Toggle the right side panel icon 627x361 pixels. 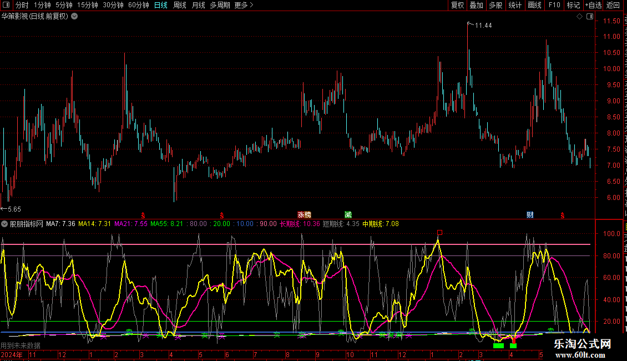pos(590,17)
